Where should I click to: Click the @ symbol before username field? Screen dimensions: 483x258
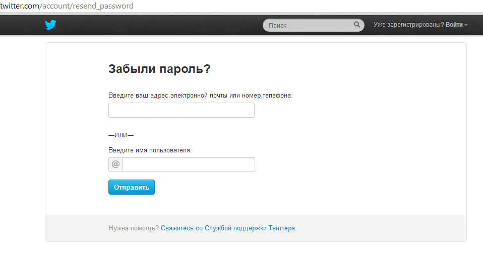click(x=115, y=164)
